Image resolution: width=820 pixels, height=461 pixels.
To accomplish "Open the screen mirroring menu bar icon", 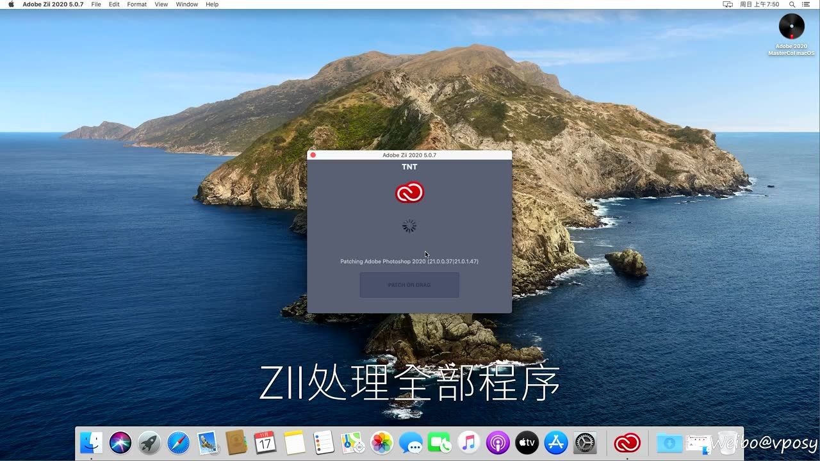I will [728, 4].
